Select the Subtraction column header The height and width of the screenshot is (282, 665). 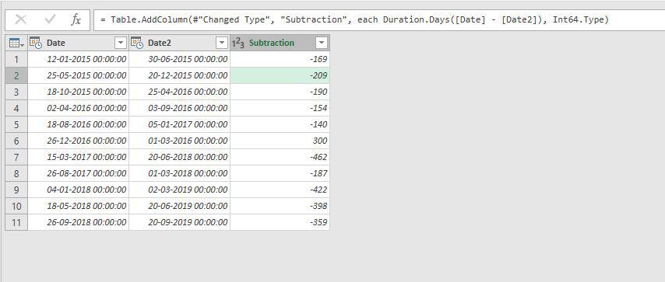(280, 43)
